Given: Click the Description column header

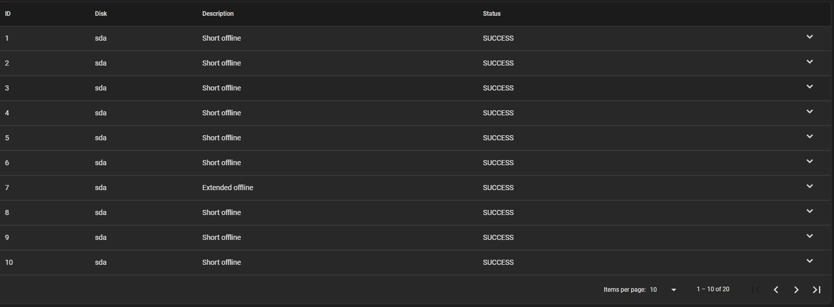Looking at the screenshot, I should click(218, 14).
